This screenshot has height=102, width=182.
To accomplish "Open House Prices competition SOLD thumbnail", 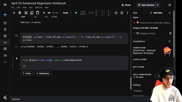I will click(x=167, y=51).
